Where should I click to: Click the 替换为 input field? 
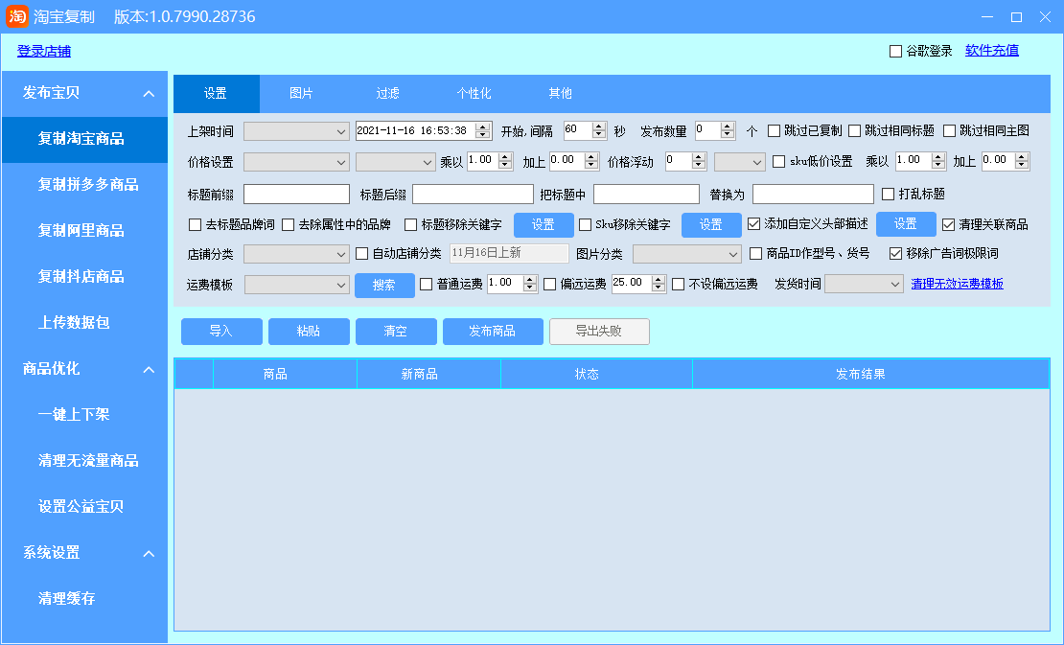[813, 195]
